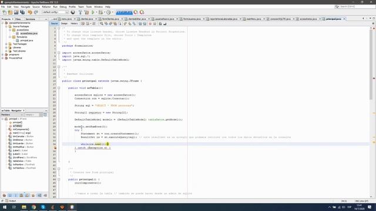The width and height of the screenshot is (376, 211).
Task: Open the Refactor menu
Action: click(x=46, y=6)
